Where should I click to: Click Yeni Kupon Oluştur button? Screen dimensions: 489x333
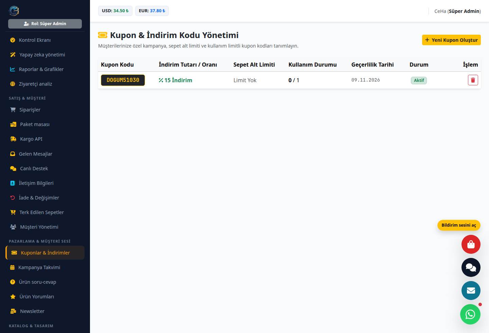(451, 40)
